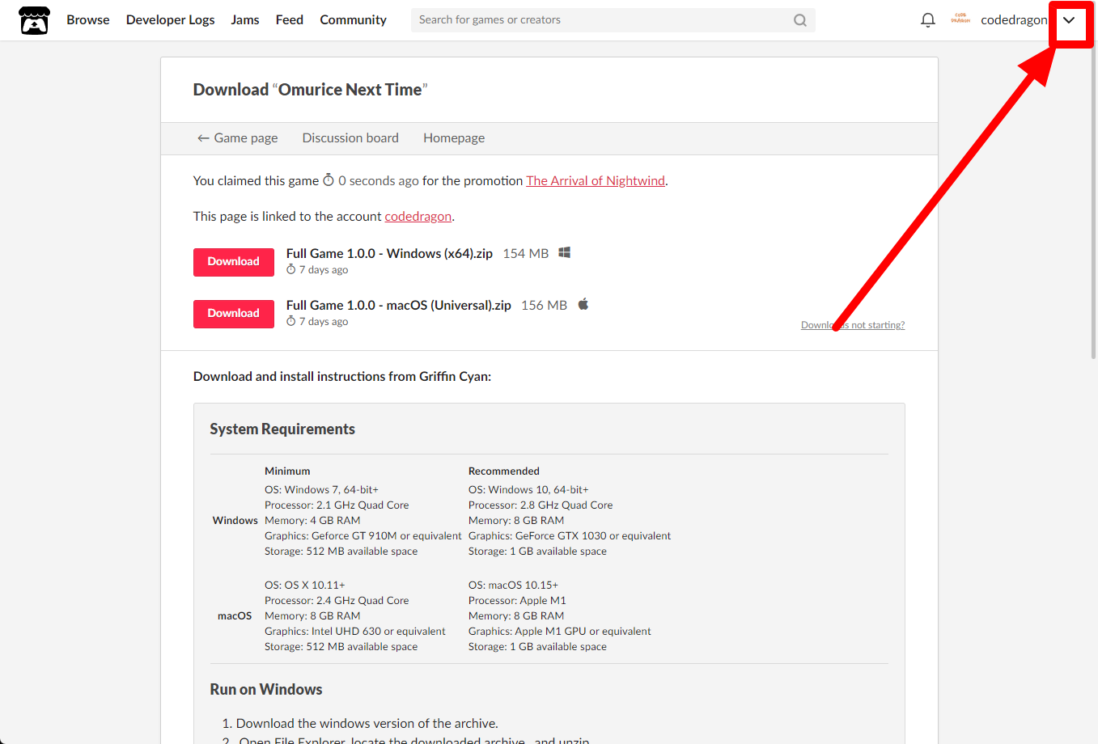Open the Feed page

coord(290,19)
